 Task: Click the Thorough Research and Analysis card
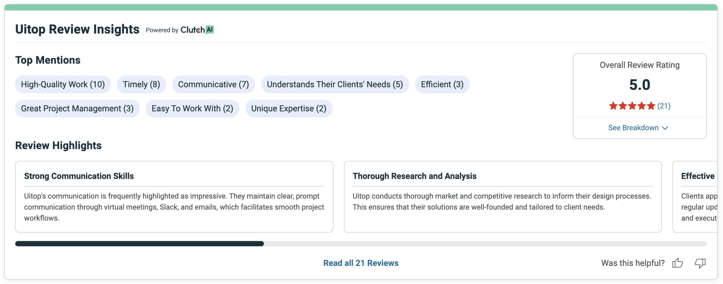click(503, 197)
